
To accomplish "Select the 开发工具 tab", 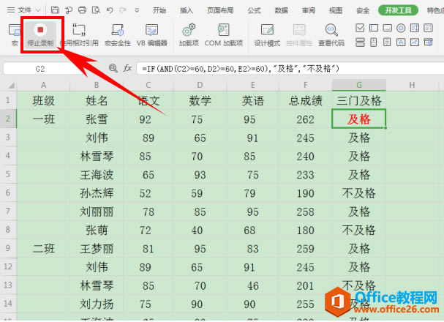I will click(x=398, y=10).
